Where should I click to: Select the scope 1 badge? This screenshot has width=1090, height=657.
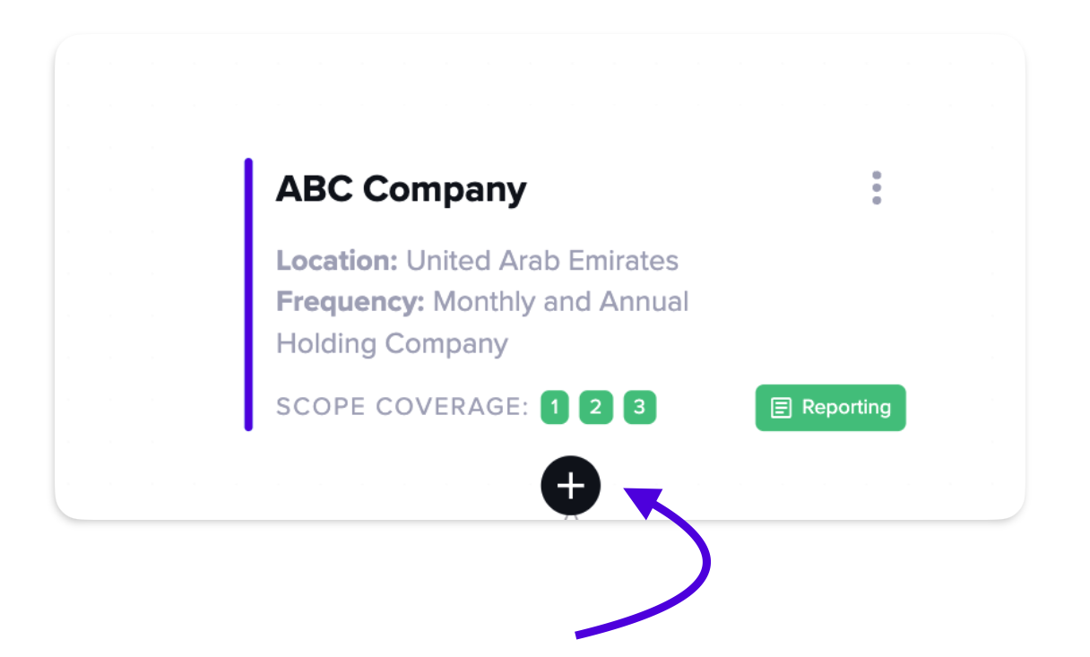[555, 408]
